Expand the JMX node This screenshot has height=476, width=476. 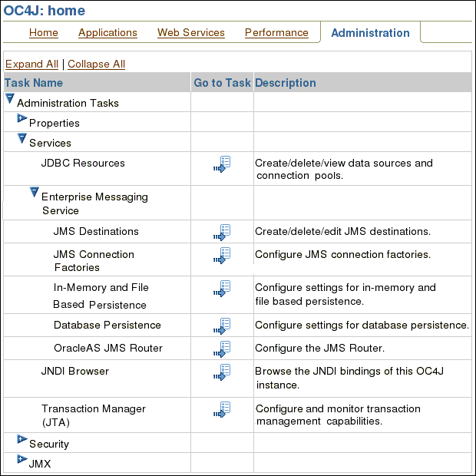point(21,460)
